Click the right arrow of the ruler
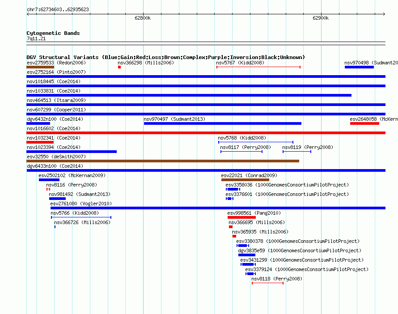 [384, 14]
